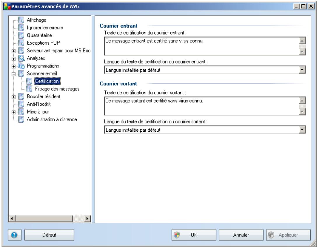Click tree horizontal scrollbar left arrow
This screenshot has width=318, height=247.
pos(12,219)
